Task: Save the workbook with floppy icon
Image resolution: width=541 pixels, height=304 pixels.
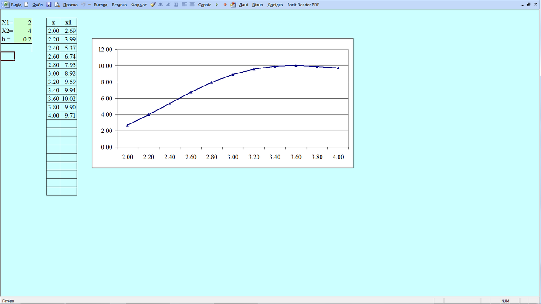Action: tap(49, 5)
